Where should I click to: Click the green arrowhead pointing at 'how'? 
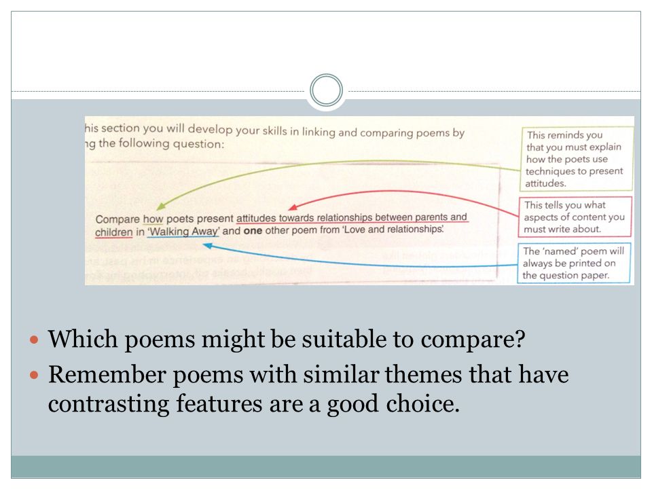[x=160, y=206]
